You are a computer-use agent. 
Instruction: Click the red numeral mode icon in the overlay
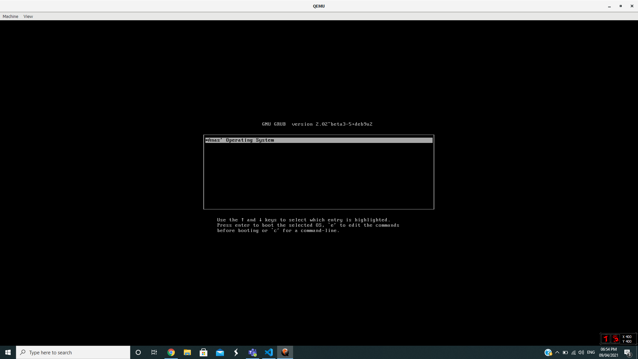click(x=606, y=338)
